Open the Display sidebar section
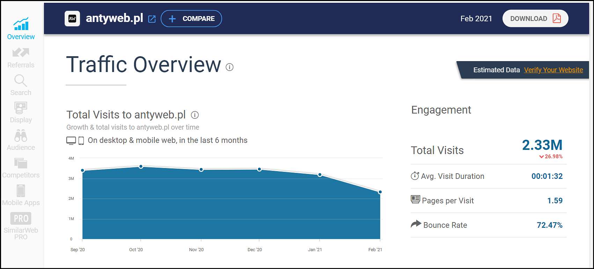Image resolution: width=594 pixels, height=269 pixels. coord(21,113)
